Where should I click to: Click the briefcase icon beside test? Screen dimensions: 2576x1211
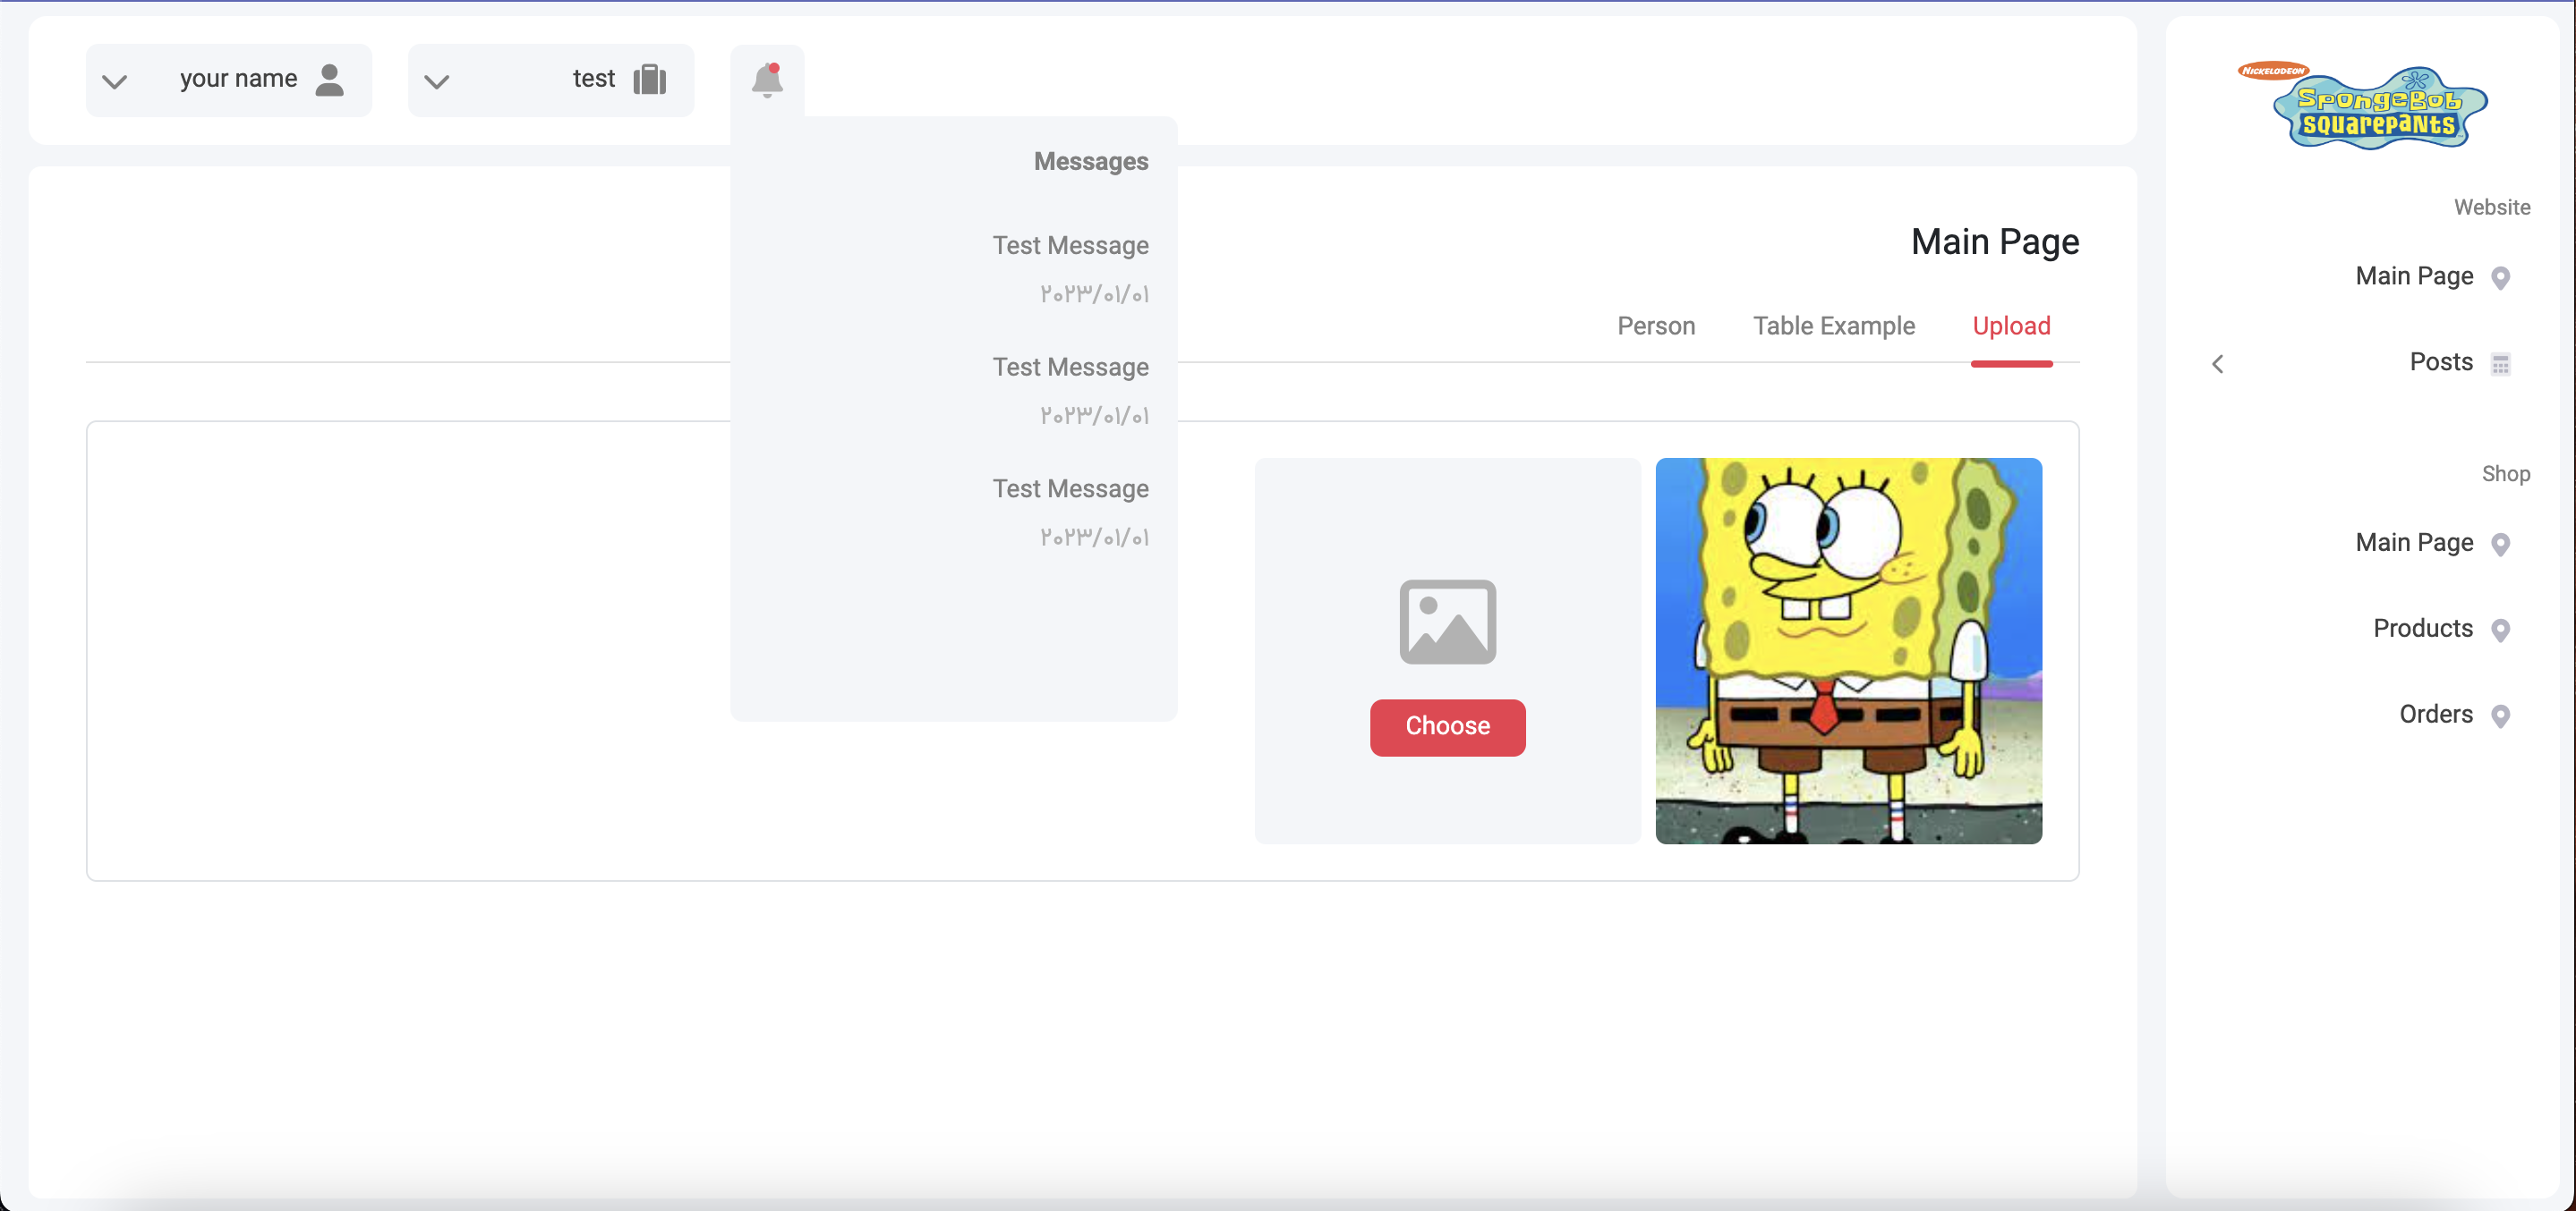click(x=649, y=79)
